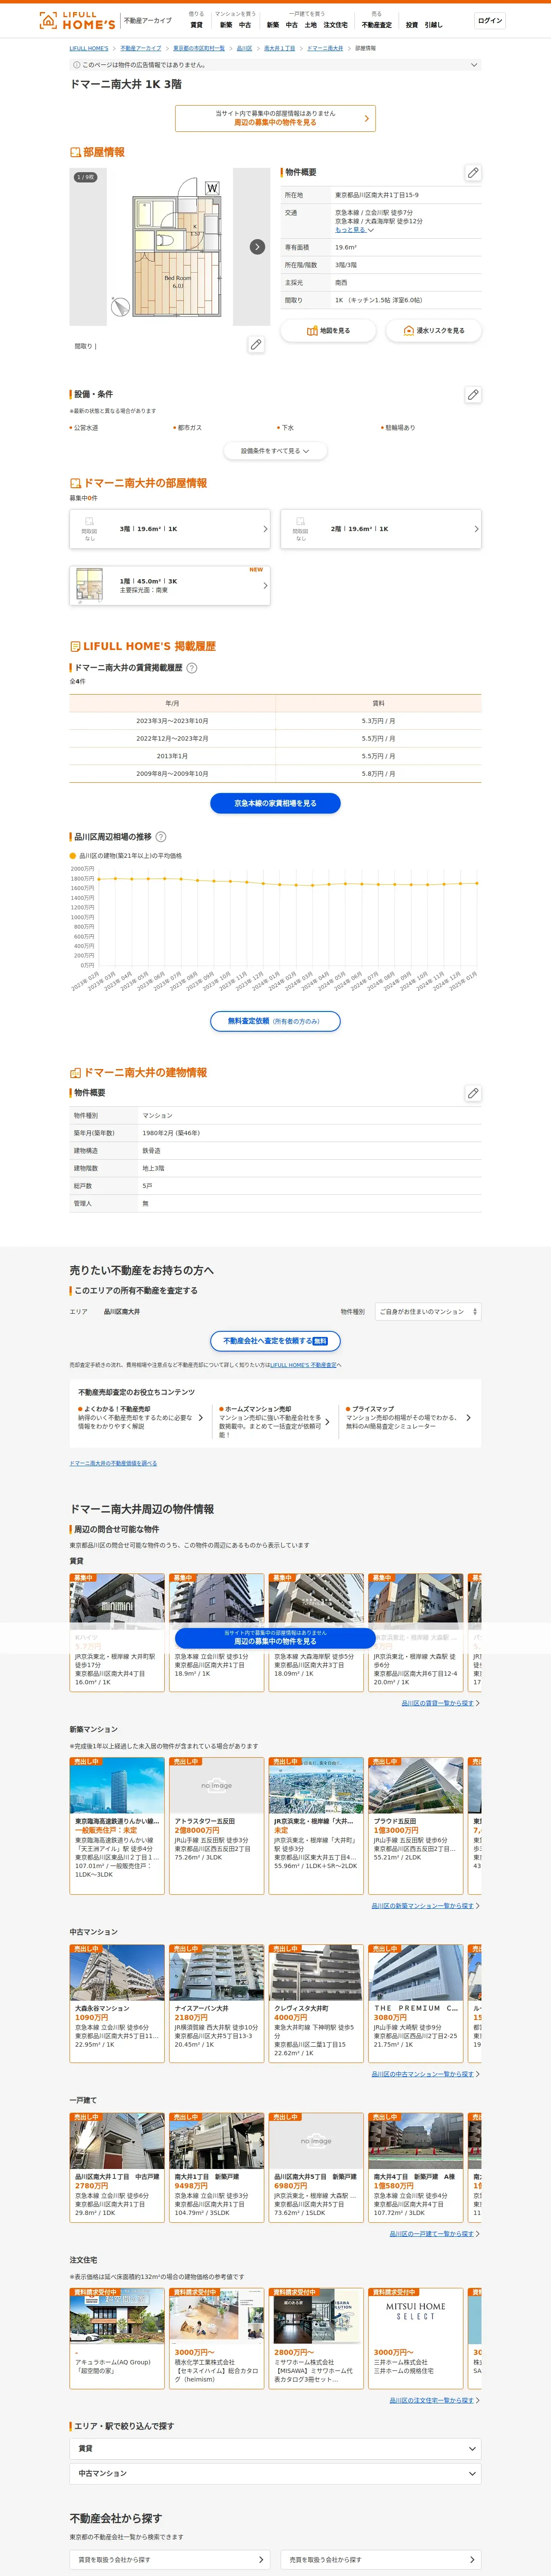Viewport: 551px width, 2576px height.
Task: Select 土地 in the top navigation
Action: (311, 25)
